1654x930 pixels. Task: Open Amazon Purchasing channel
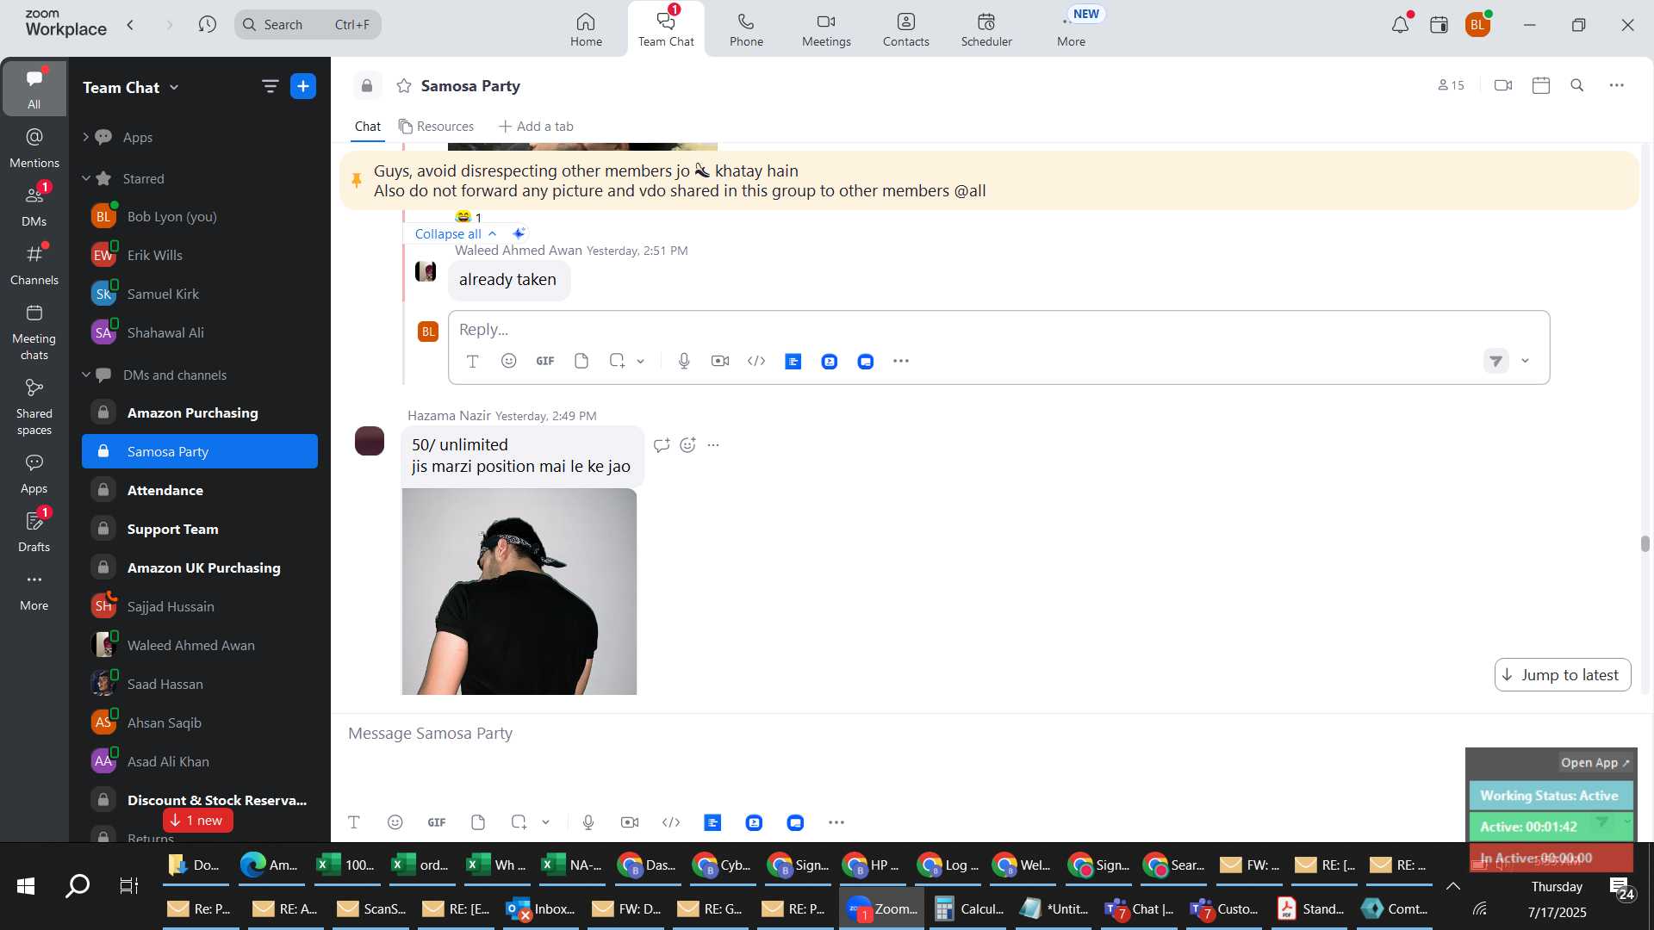(200, 413)
